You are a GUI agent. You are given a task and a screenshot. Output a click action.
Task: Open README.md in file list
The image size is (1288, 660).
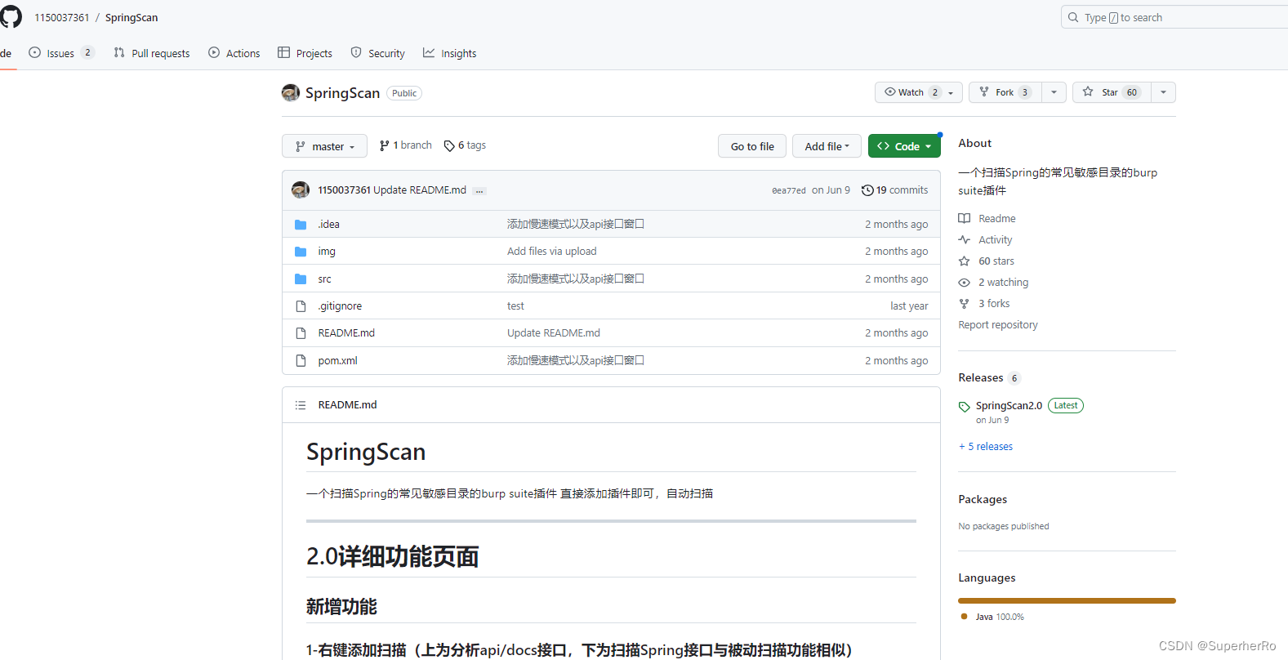click(346, 333)
